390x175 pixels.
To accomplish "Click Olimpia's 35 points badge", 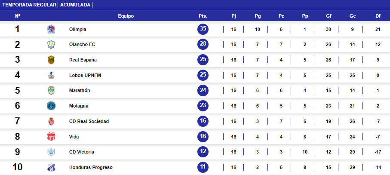I will 203,29.
